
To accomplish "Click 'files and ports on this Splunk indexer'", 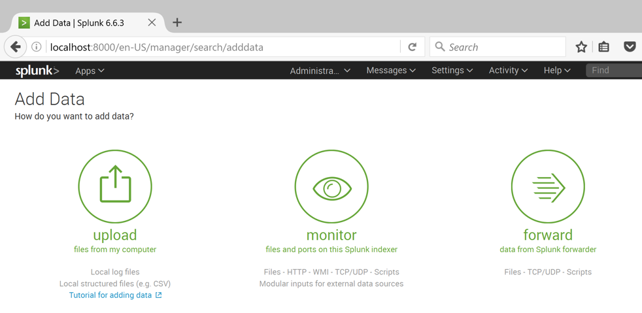I will coord(331,249).
